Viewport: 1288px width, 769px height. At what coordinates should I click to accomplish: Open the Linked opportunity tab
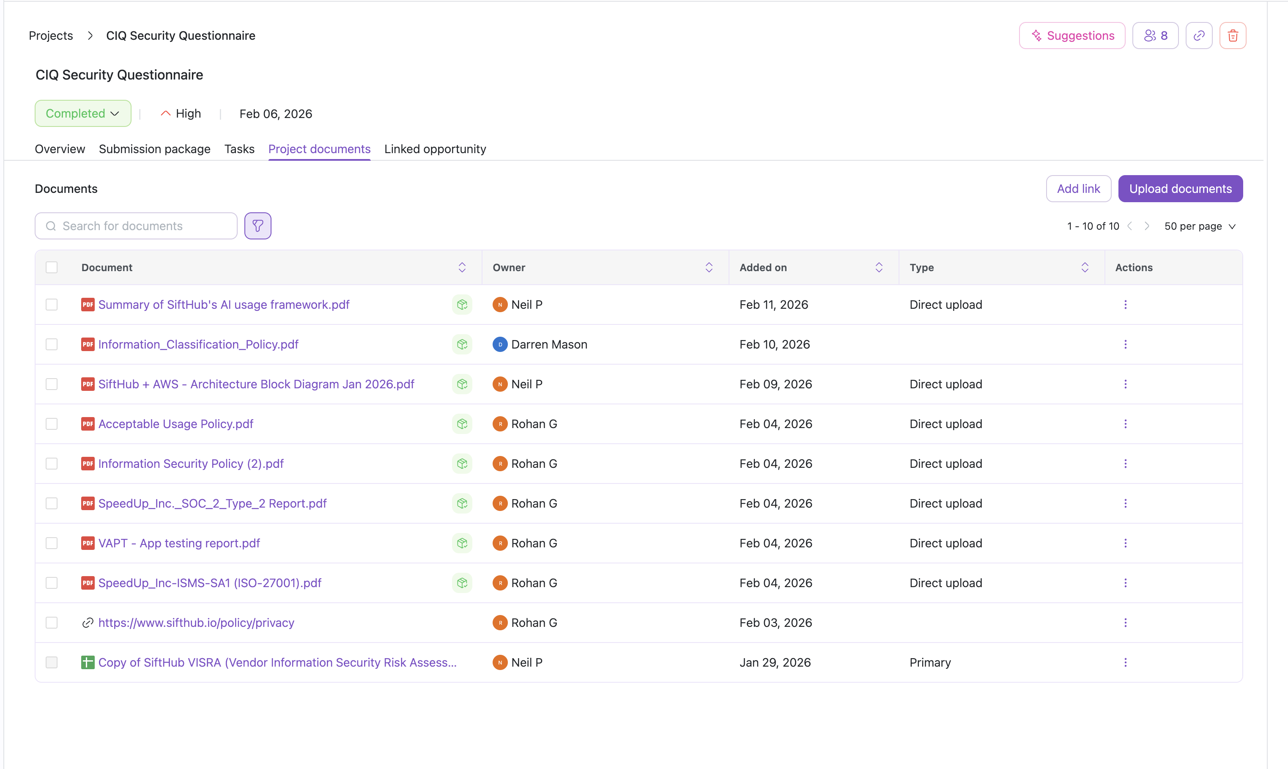[x=435, y=149]
